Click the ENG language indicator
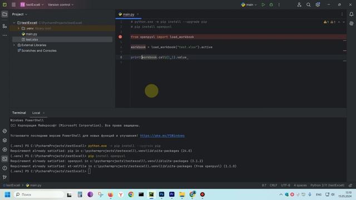356x200 pixels. coord(319,194)
